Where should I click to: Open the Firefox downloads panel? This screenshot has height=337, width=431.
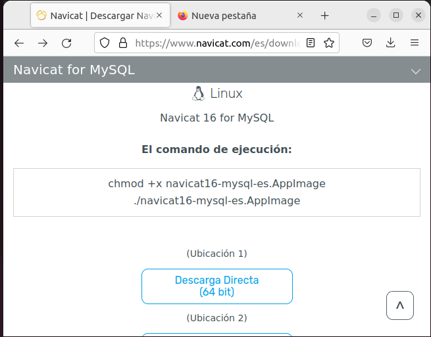pos(391,43)
